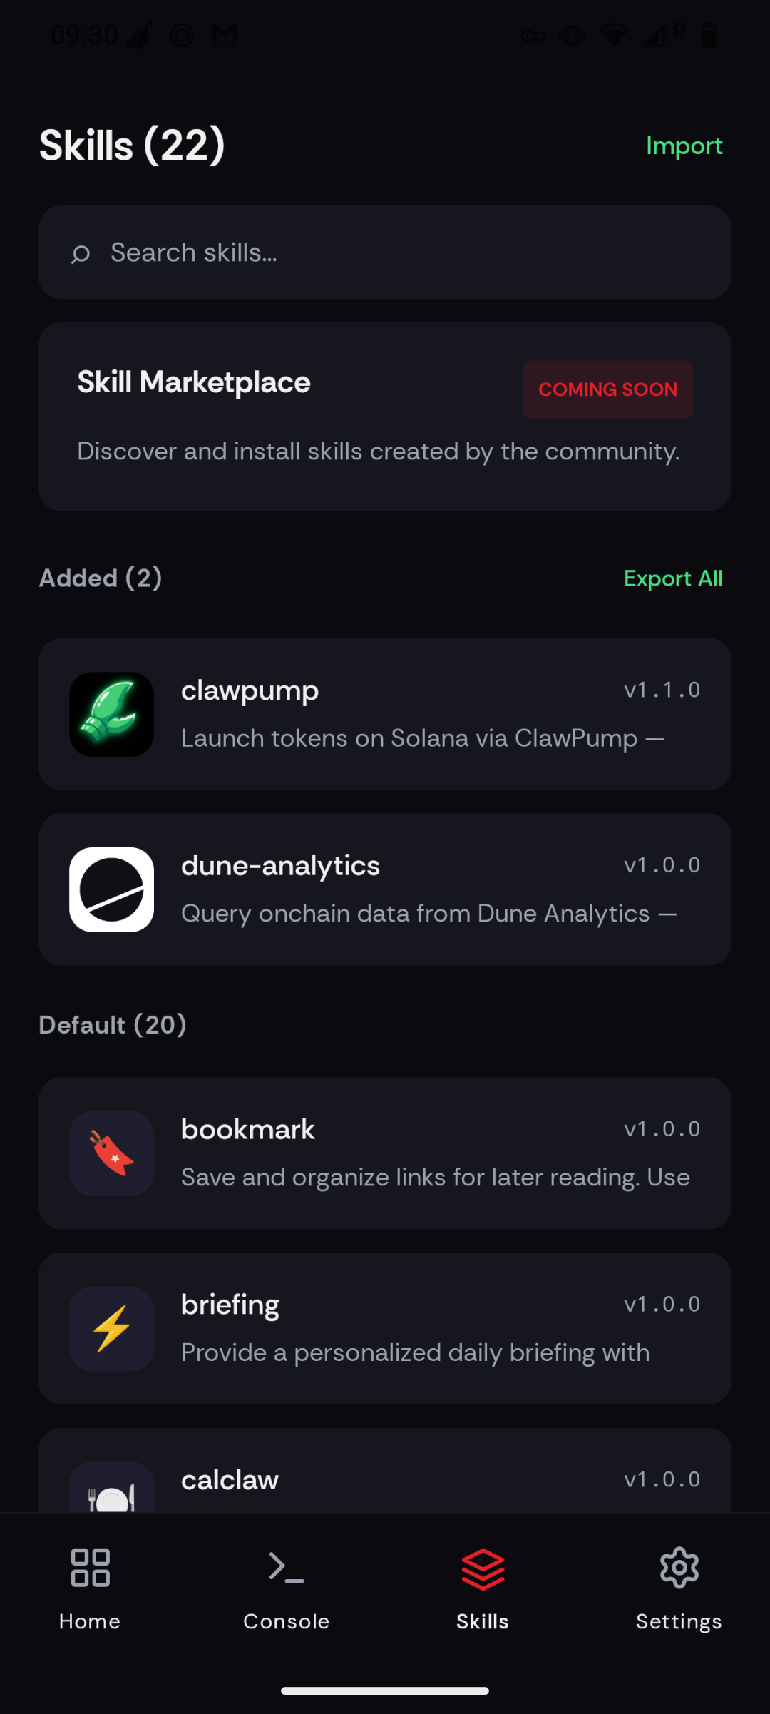
Task: Open the clawpump green claw icon
Action: [111, 714]
